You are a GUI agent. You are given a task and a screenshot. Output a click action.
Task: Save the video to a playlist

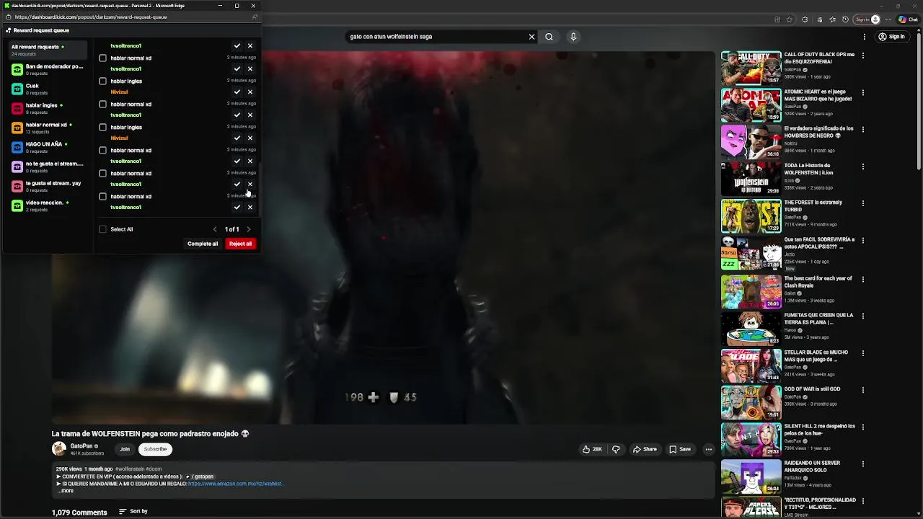[x=680, y=449]
